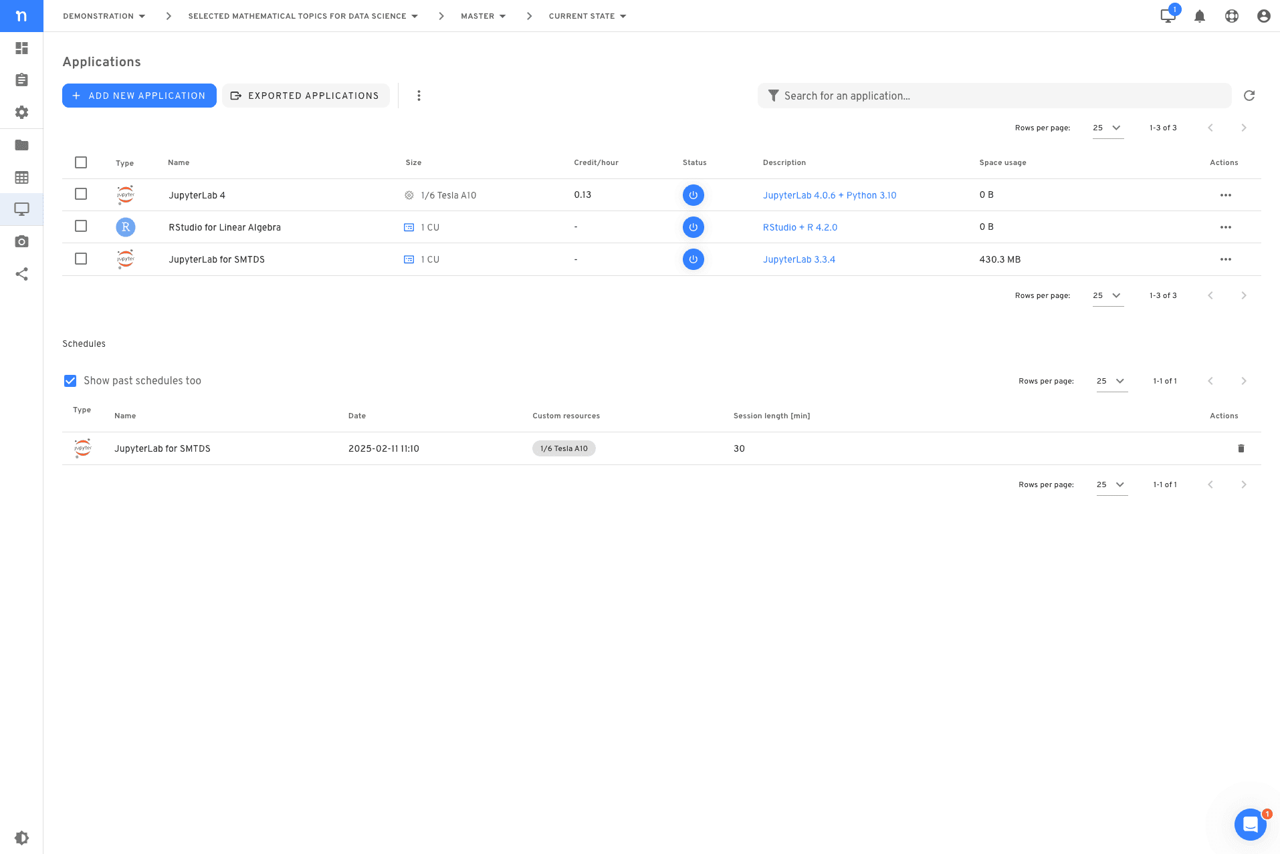
Task: Check the RStudio for Linear Algebra checkbox
Action: pos(81,226)
